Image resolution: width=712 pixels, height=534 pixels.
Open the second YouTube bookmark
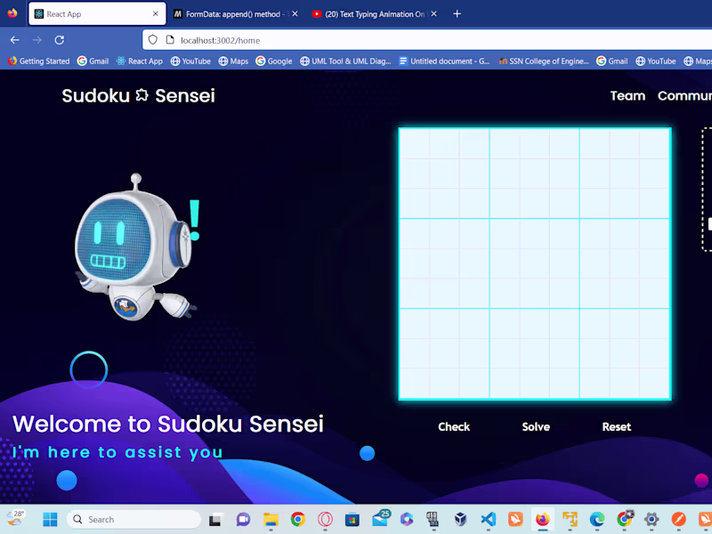pos(656,61)
